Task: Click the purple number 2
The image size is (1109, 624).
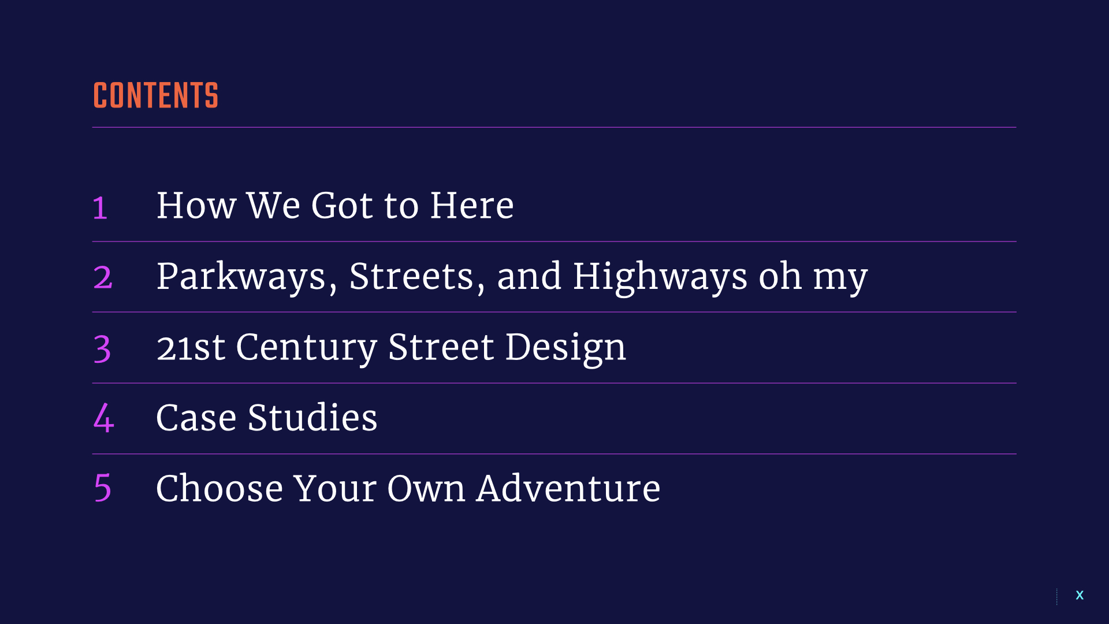Action: click(x=102, y=277)
